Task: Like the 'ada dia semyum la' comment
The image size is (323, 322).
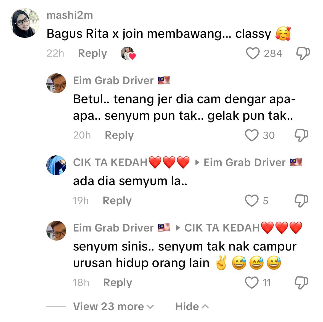Action: pos(251,201)
